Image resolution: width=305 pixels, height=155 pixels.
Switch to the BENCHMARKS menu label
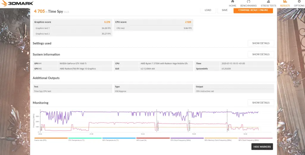[248, 6]
